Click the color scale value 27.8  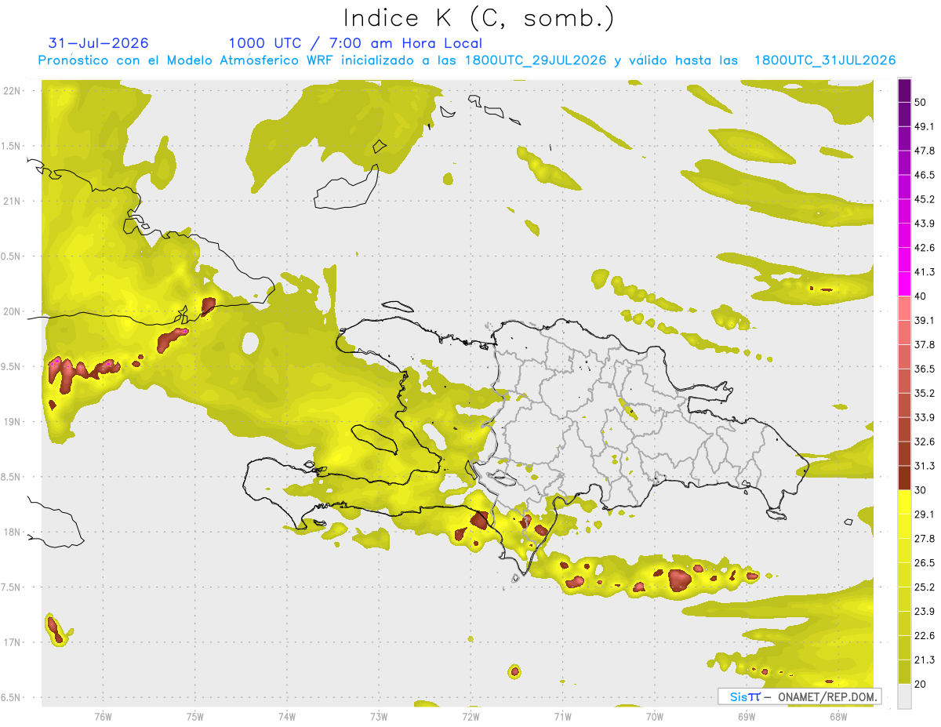pyautogui.click(x=925, y=539)
